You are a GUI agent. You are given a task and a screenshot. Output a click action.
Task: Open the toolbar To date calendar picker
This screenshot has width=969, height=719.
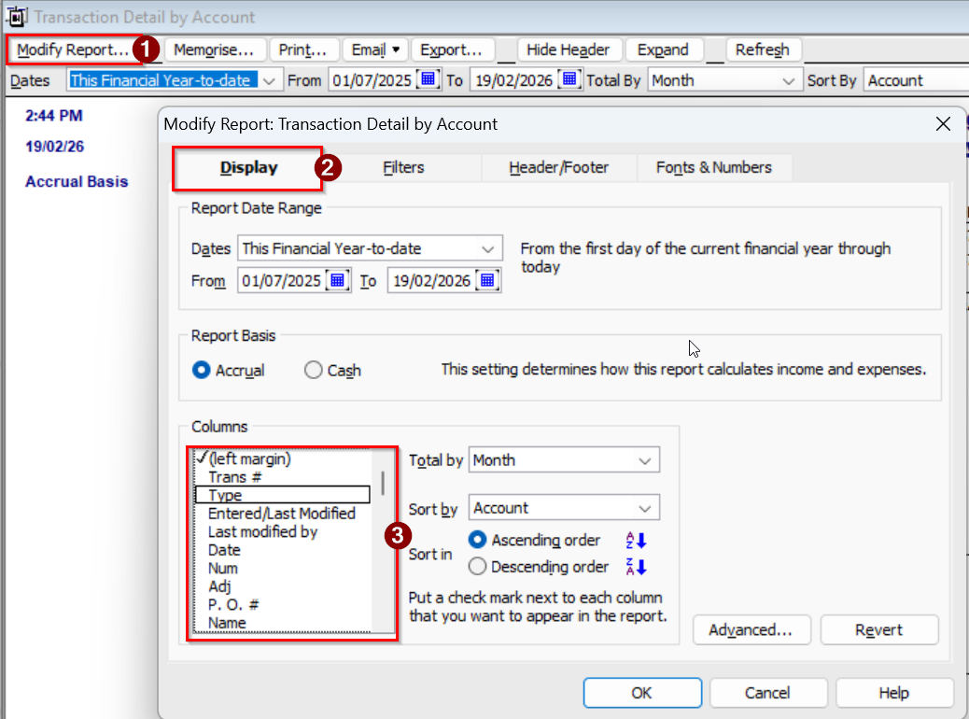[569, 79]
